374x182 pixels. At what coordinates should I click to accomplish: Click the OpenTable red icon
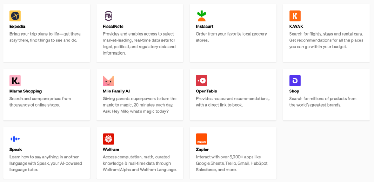pos(202,80)
